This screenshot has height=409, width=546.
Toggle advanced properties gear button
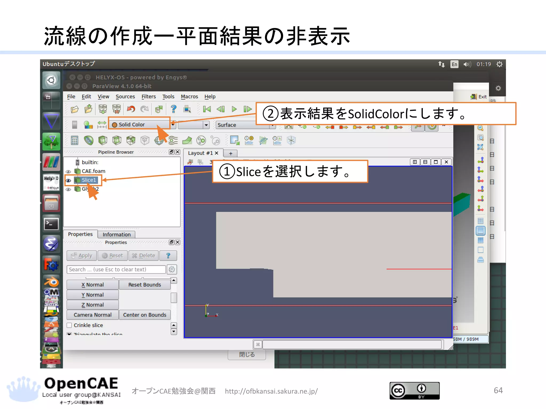(172, 269)
